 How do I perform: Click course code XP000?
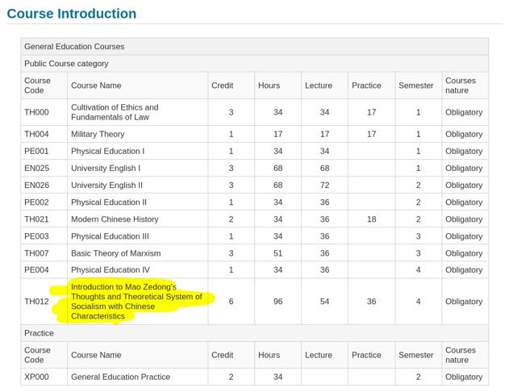[x=36, y=377]
